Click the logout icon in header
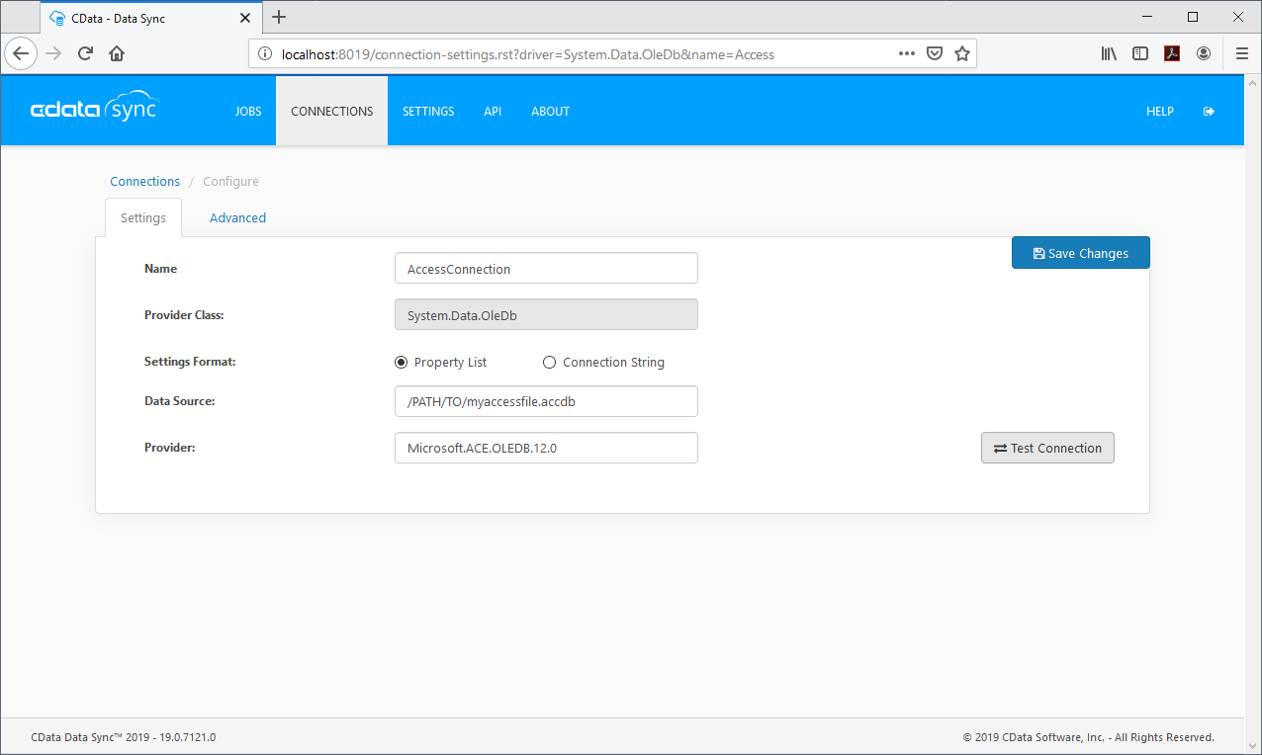Image resolution: width=1262 pixels, height=755 pixels. click(x=1209, y=112)
